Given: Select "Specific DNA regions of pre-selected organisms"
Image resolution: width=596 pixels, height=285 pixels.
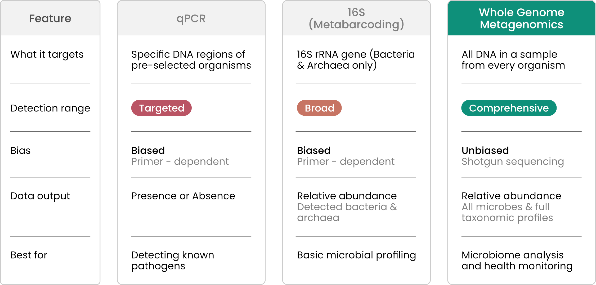Looking at the screenshot, I should coord(191,60).
